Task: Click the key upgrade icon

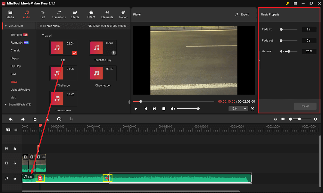Action: (x=287, y=4)
